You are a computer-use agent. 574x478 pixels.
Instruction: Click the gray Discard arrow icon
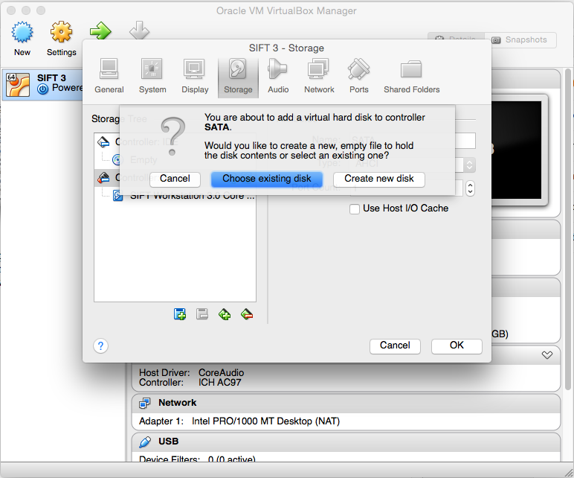coord(139,30)
